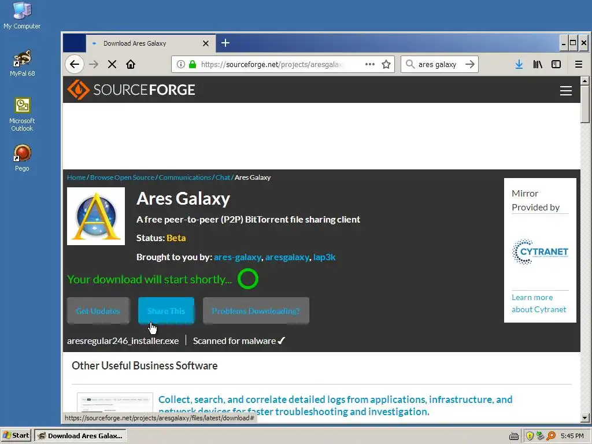Stop loading the page
This screenshot has width=592, height=444.
pyautogui.click(x=112, y=64)
